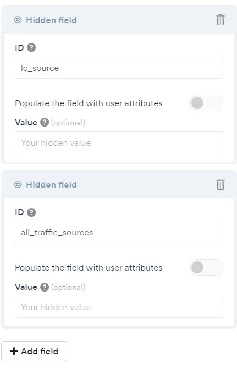The height and width of the screenshot is (373, 237).
Task: Click the second 'Populate the field with user attributes' label
Action: coord(89,268)
